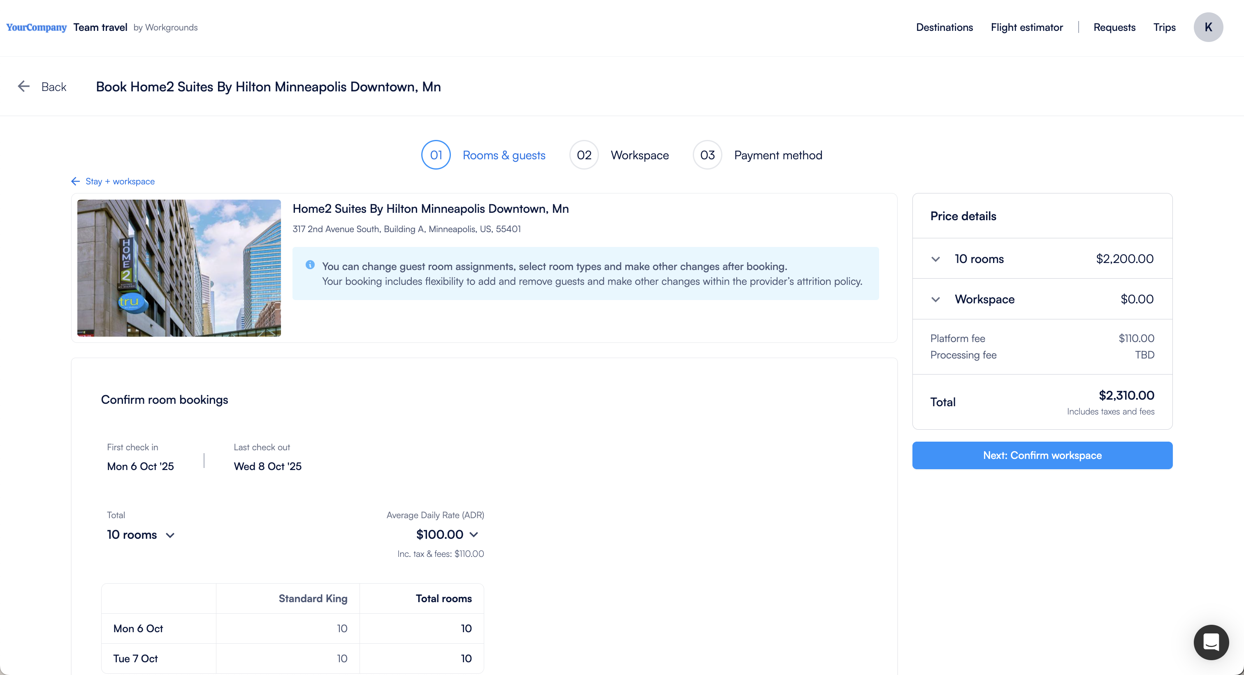The height and width of the screenshot is (675, 1244).
Task: Open Destinations in the top navigation
Action: (x=944, y=27)
